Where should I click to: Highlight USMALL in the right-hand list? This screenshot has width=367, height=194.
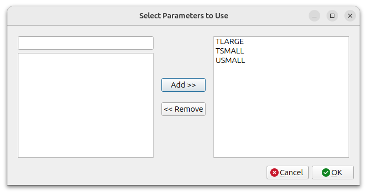pyautogui.click(x=230, y=60)
